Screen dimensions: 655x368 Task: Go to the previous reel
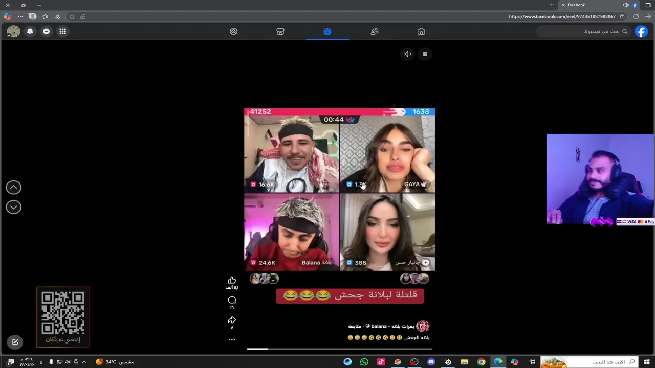click(x=14, y=188)
